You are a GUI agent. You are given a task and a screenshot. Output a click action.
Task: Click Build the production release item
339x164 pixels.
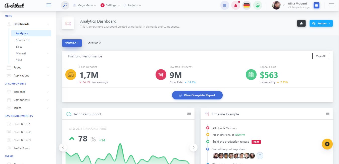(x=231, y=142)
